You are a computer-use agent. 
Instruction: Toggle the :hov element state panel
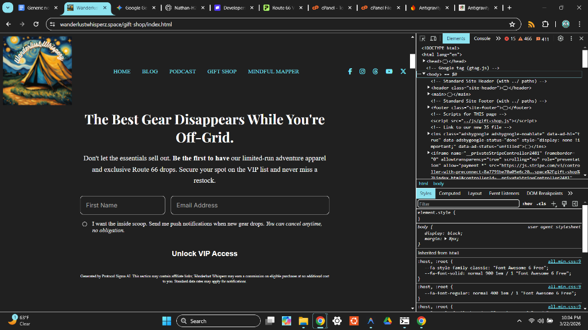[527, 204]
